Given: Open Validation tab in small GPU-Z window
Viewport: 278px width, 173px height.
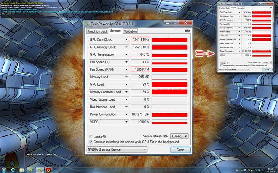Looking at the screenshot, I should click(x=241, y=8).
